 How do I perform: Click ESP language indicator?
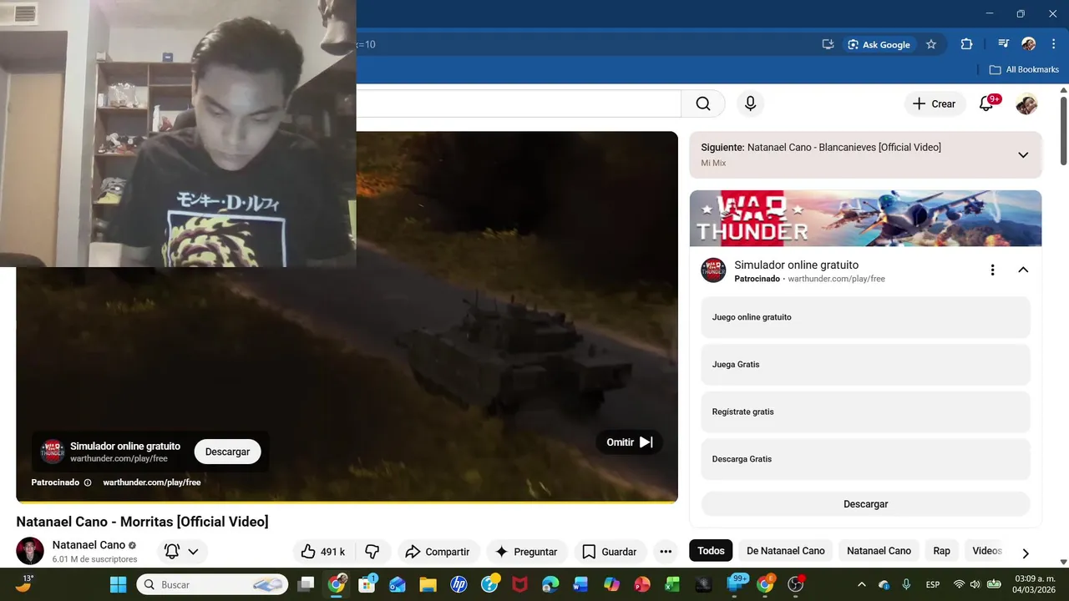click(x=933, y=584)
